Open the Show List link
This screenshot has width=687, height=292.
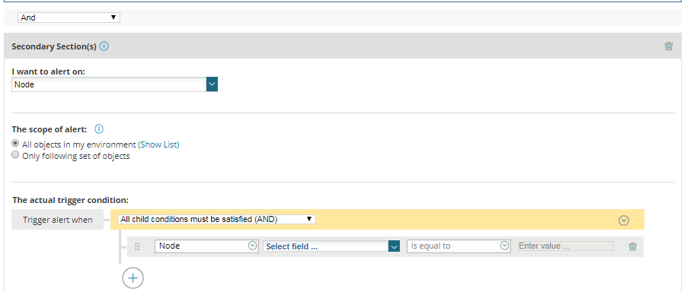(158, 144)
